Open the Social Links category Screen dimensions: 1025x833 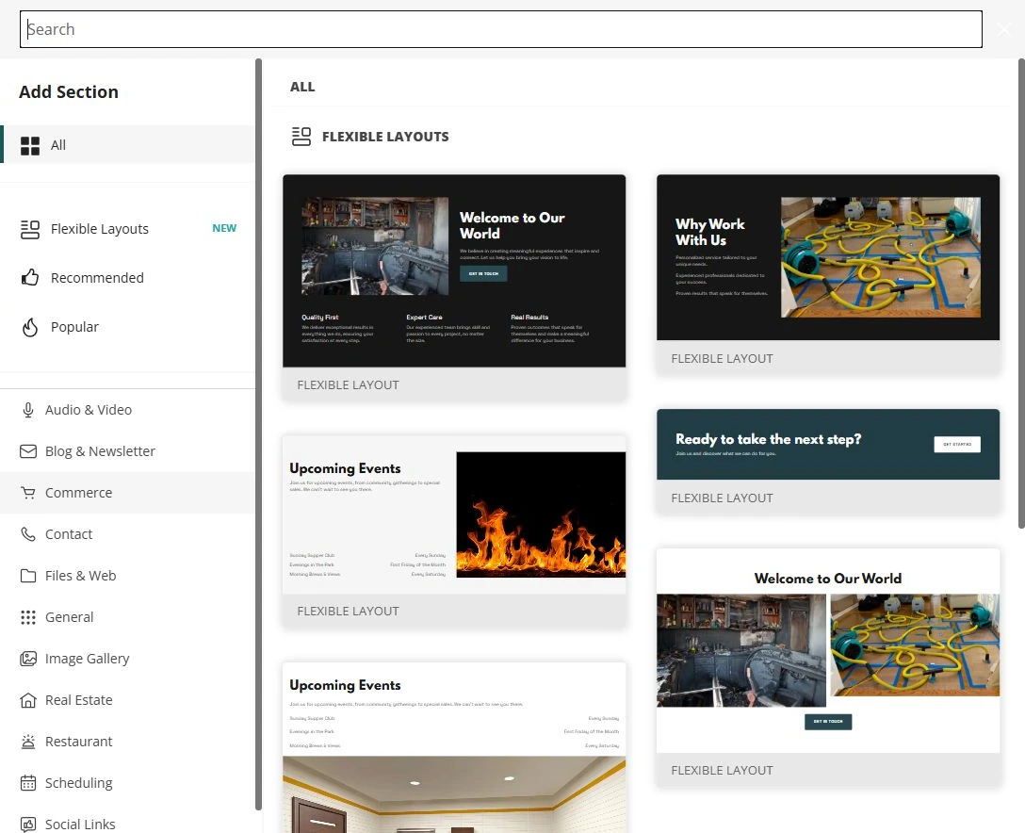tap(80, 825)
